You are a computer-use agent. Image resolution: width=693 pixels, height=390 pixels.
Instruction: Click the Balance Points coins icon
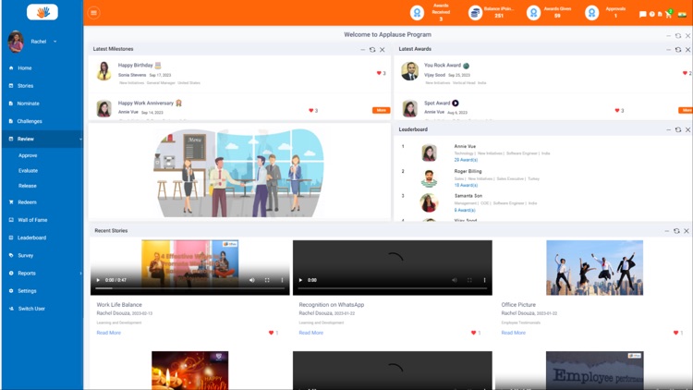[x=475, y=13]
